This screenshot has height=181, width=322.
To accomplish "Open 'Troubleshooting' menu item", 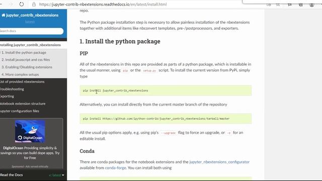I will pos(12,89).
